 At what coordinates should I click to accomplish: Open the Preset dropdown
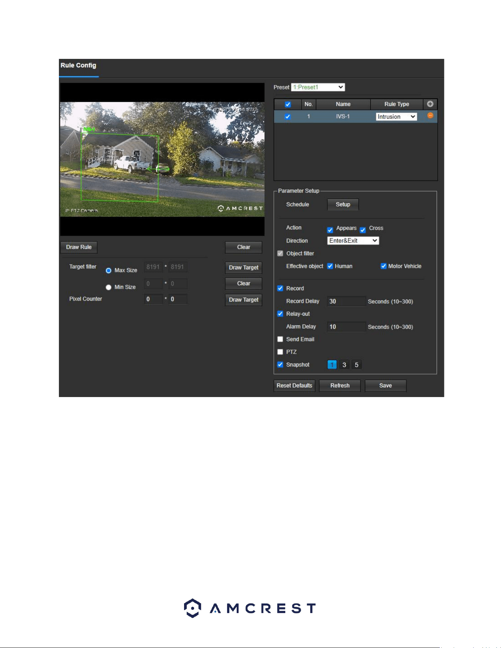(x=318, y=87)
